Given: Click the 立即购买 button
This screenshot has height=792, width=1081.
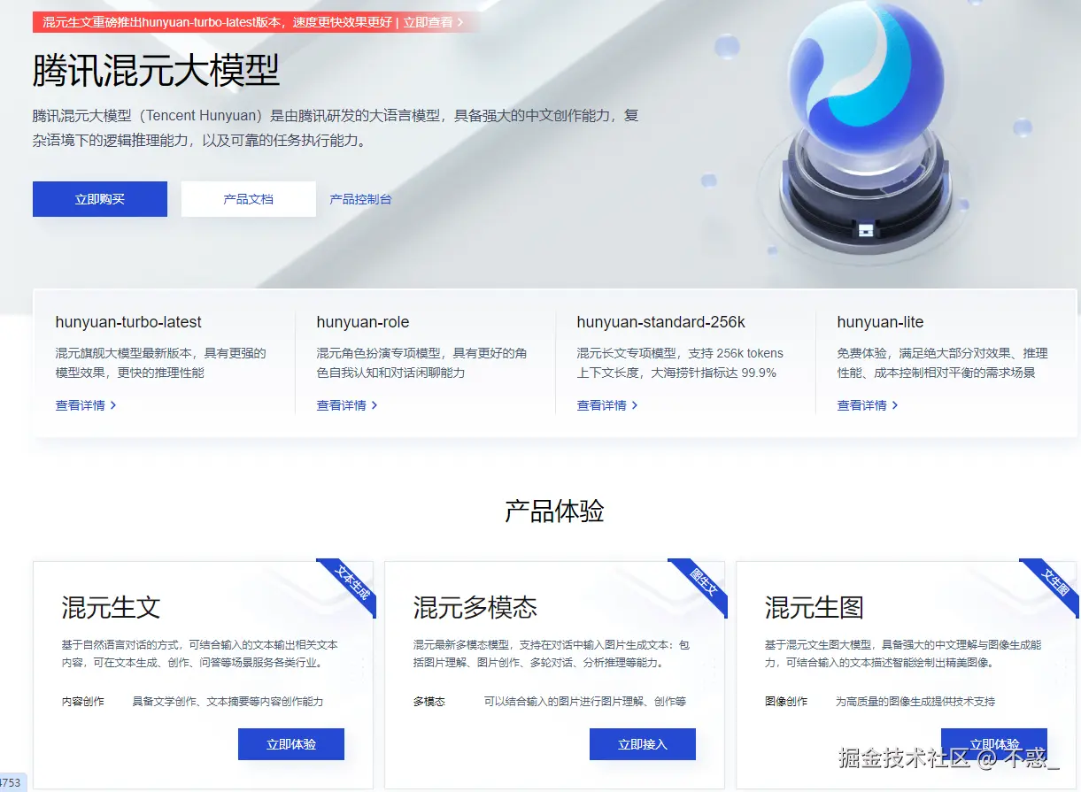Looking at the screenshot, I should 99,198.
